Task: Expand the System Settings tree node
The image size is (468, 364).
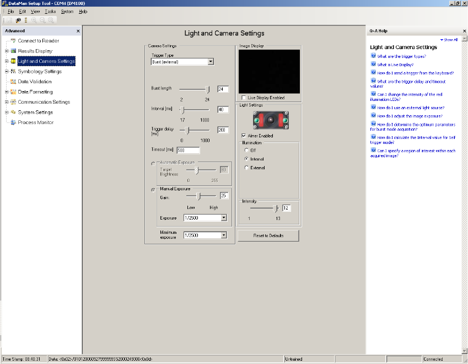Action: tap(7, 113)
